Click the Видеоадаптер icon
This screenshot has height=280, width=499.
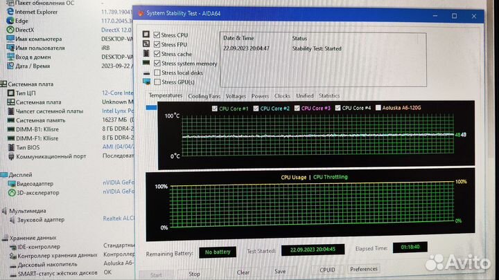pos(12,183)
